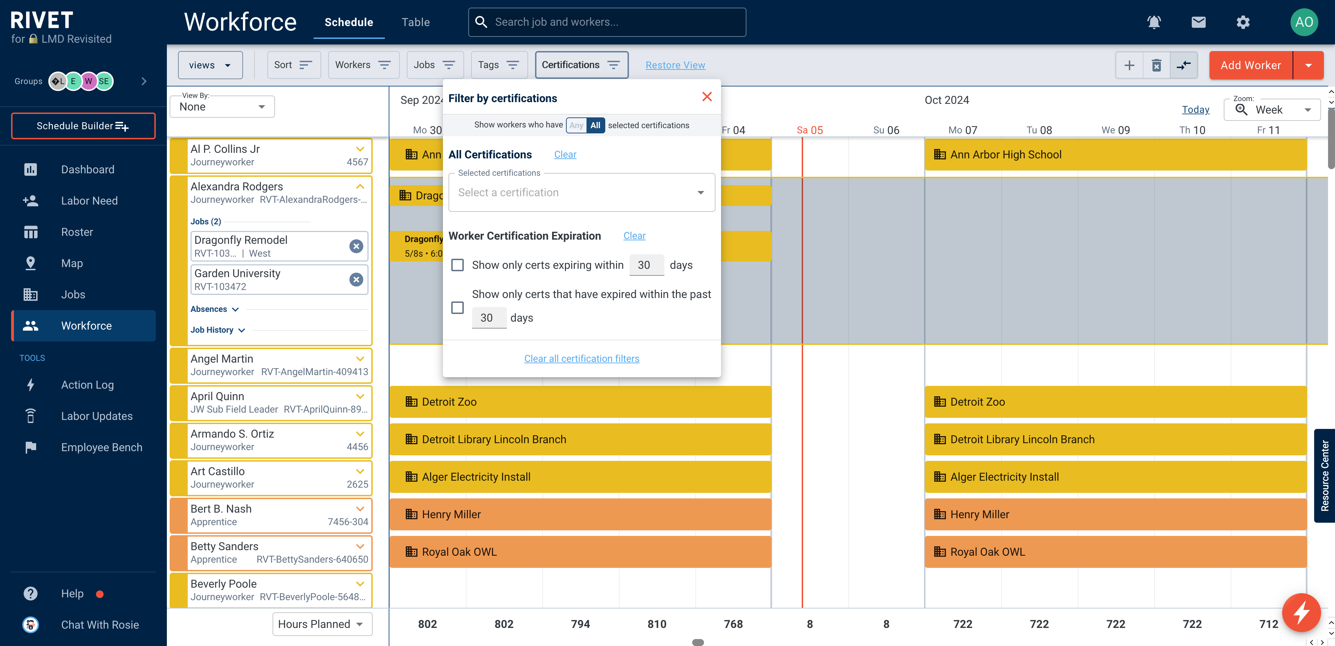Open the Select a certification dropdown
The image size is (1335, 646).
[582, 192]
